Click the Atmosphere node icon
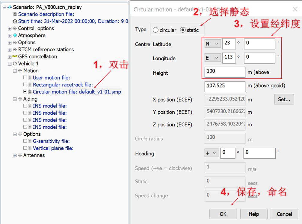Screen dimensions: 302x224 [15, 36]
